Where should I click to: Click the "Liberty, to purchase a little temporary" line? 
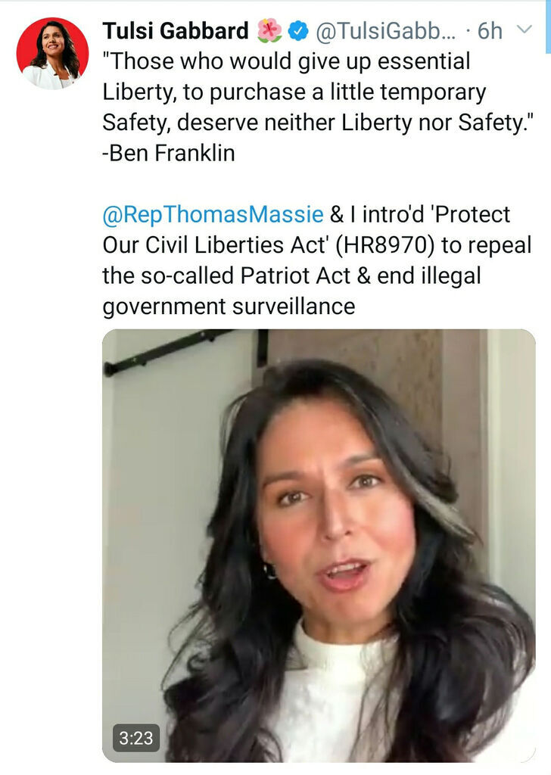click(294, 92)
